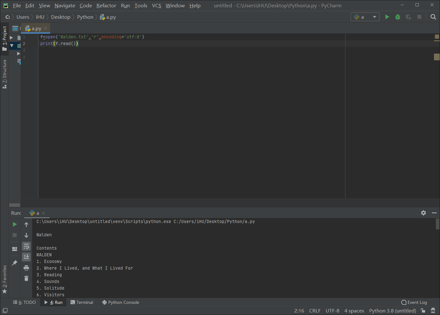Run configuration 'a' with green play button in top toolbar
Image resolution: width=440 pixels, height=315 pixels.
(387, 17)
